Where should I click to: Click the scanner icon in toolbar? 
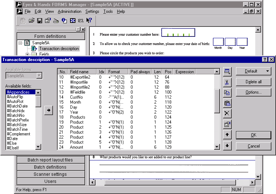coord(56,21)
